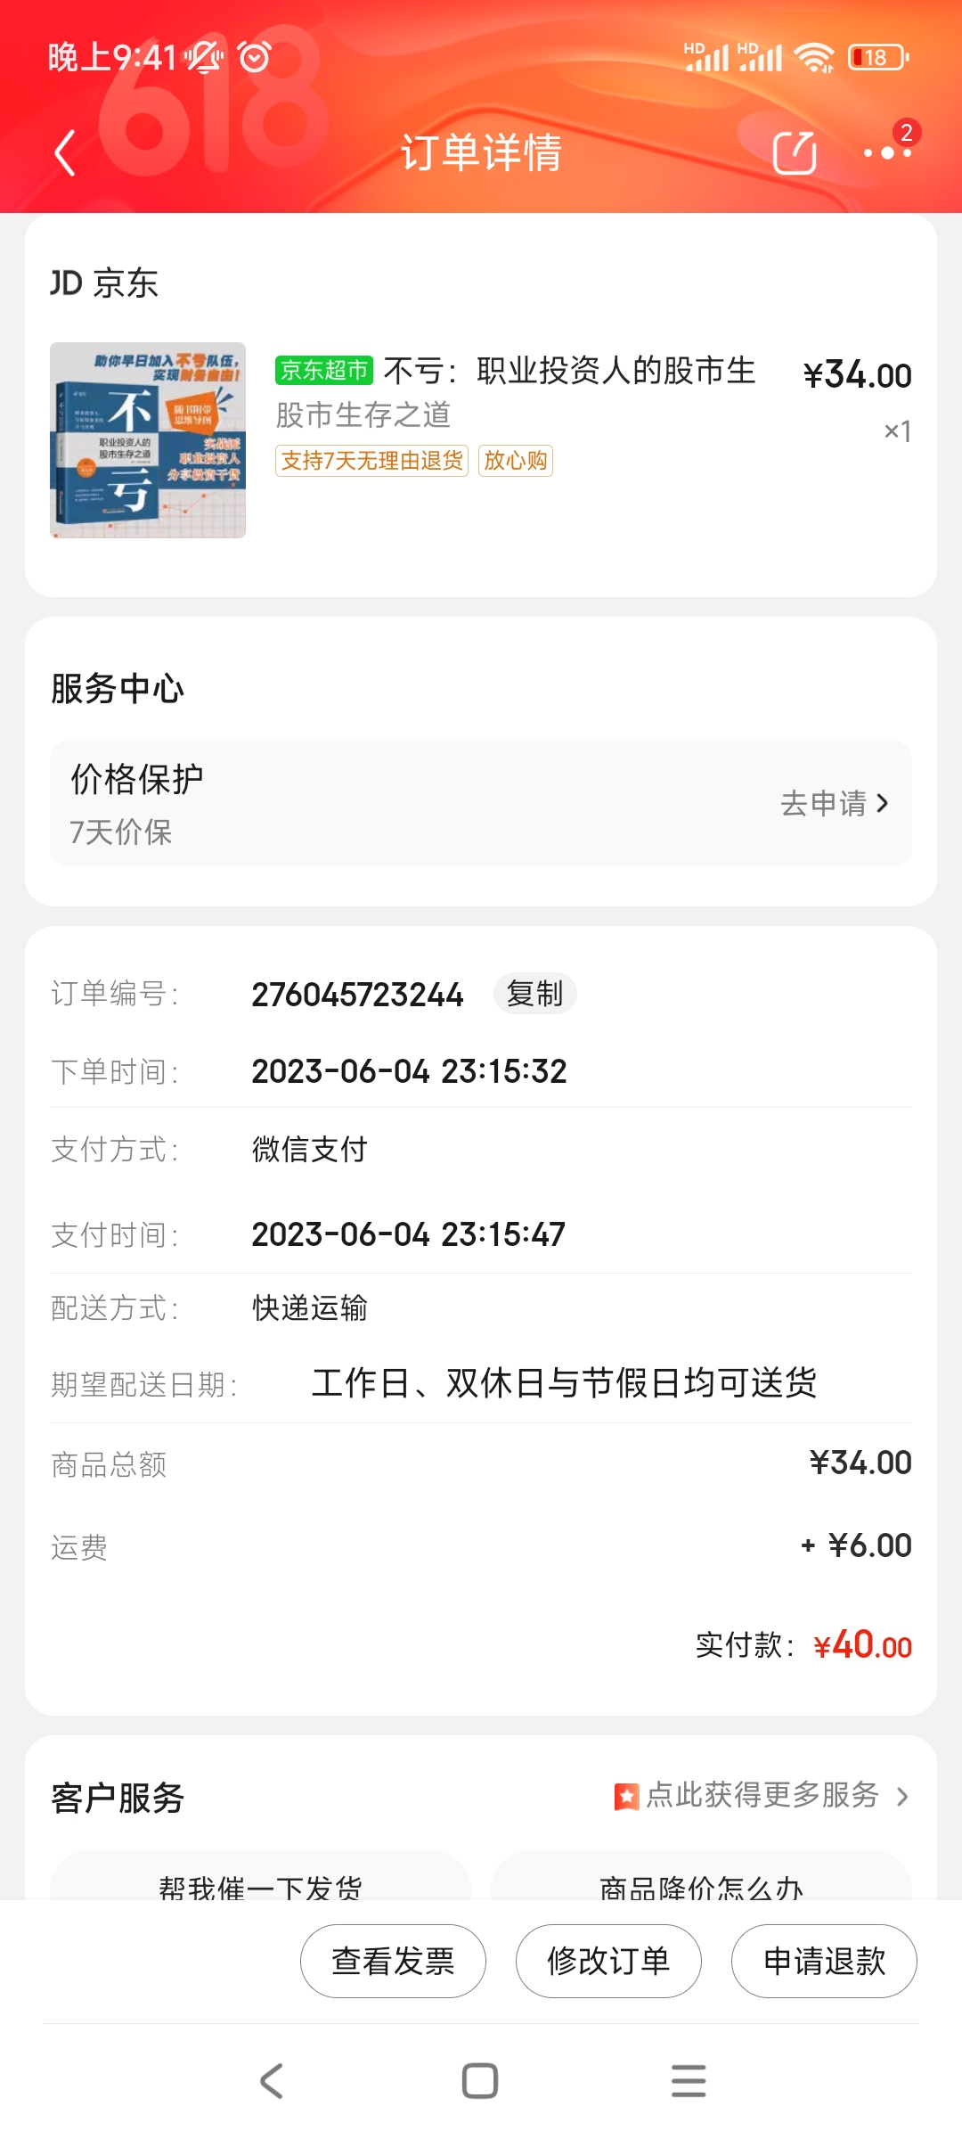Viewport: 962px width, 2139px height.
Task: Tap the share icon in header
Action: coord(795,152)
